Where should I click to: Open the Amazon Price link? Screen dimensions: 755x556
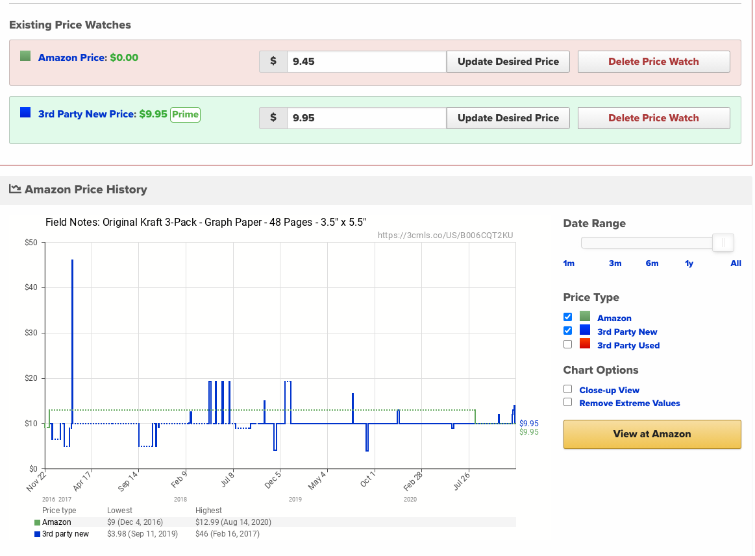click(x=72, y=58)
